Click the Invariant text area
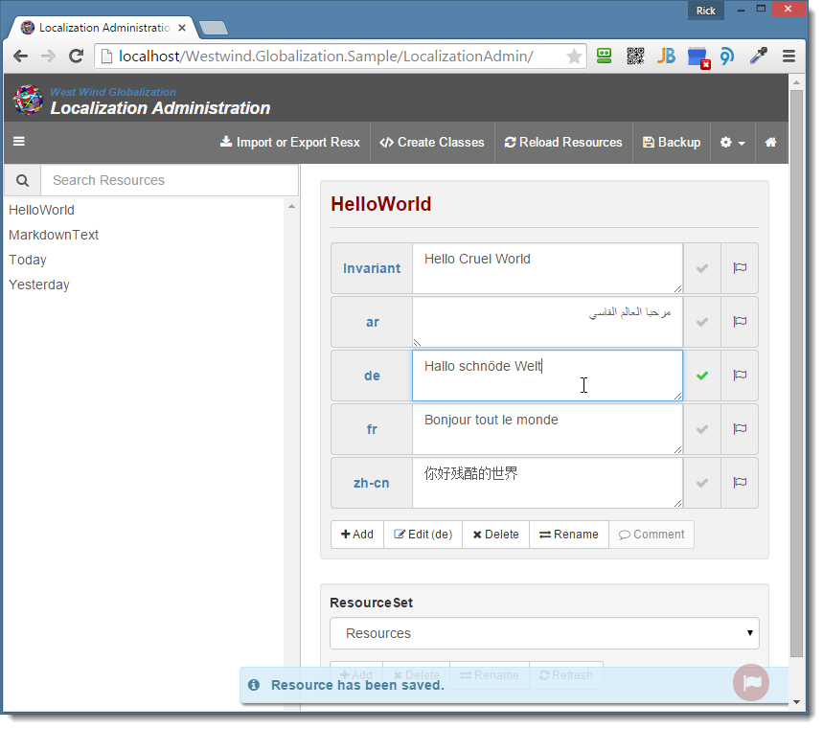Image resolution: width=823 pixels, height=729 pixels. point(547,268)
